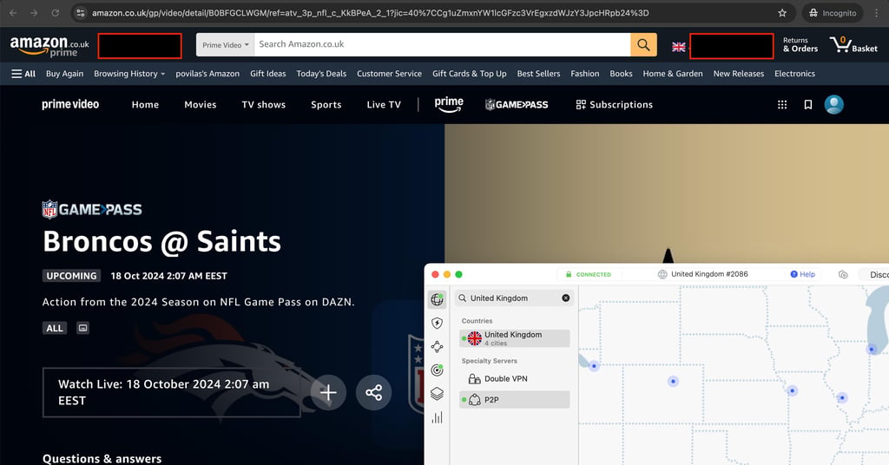This screenshot has height=465, width=889.
Task: Click the Search Amazon.co.uk input field
Action: (x=442, y=44)
